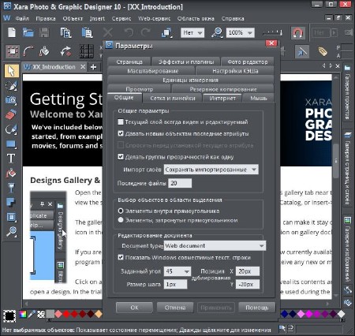Pick the Eraser tool
The height and width of the screenshot is (336, 355).
pos(11,114)
